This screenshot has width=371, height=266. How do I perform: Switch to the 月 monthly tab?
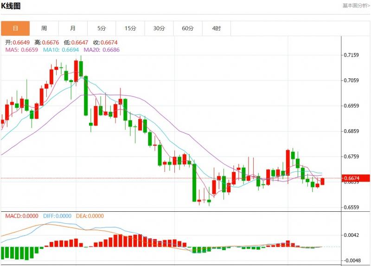(73, 28)
